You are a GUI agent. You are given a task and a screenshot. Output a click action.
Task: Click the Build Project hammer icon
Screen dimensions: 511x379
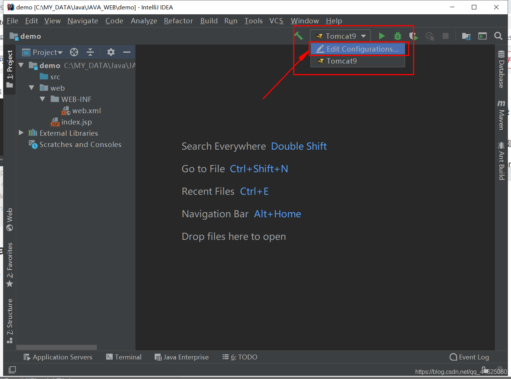298,36
